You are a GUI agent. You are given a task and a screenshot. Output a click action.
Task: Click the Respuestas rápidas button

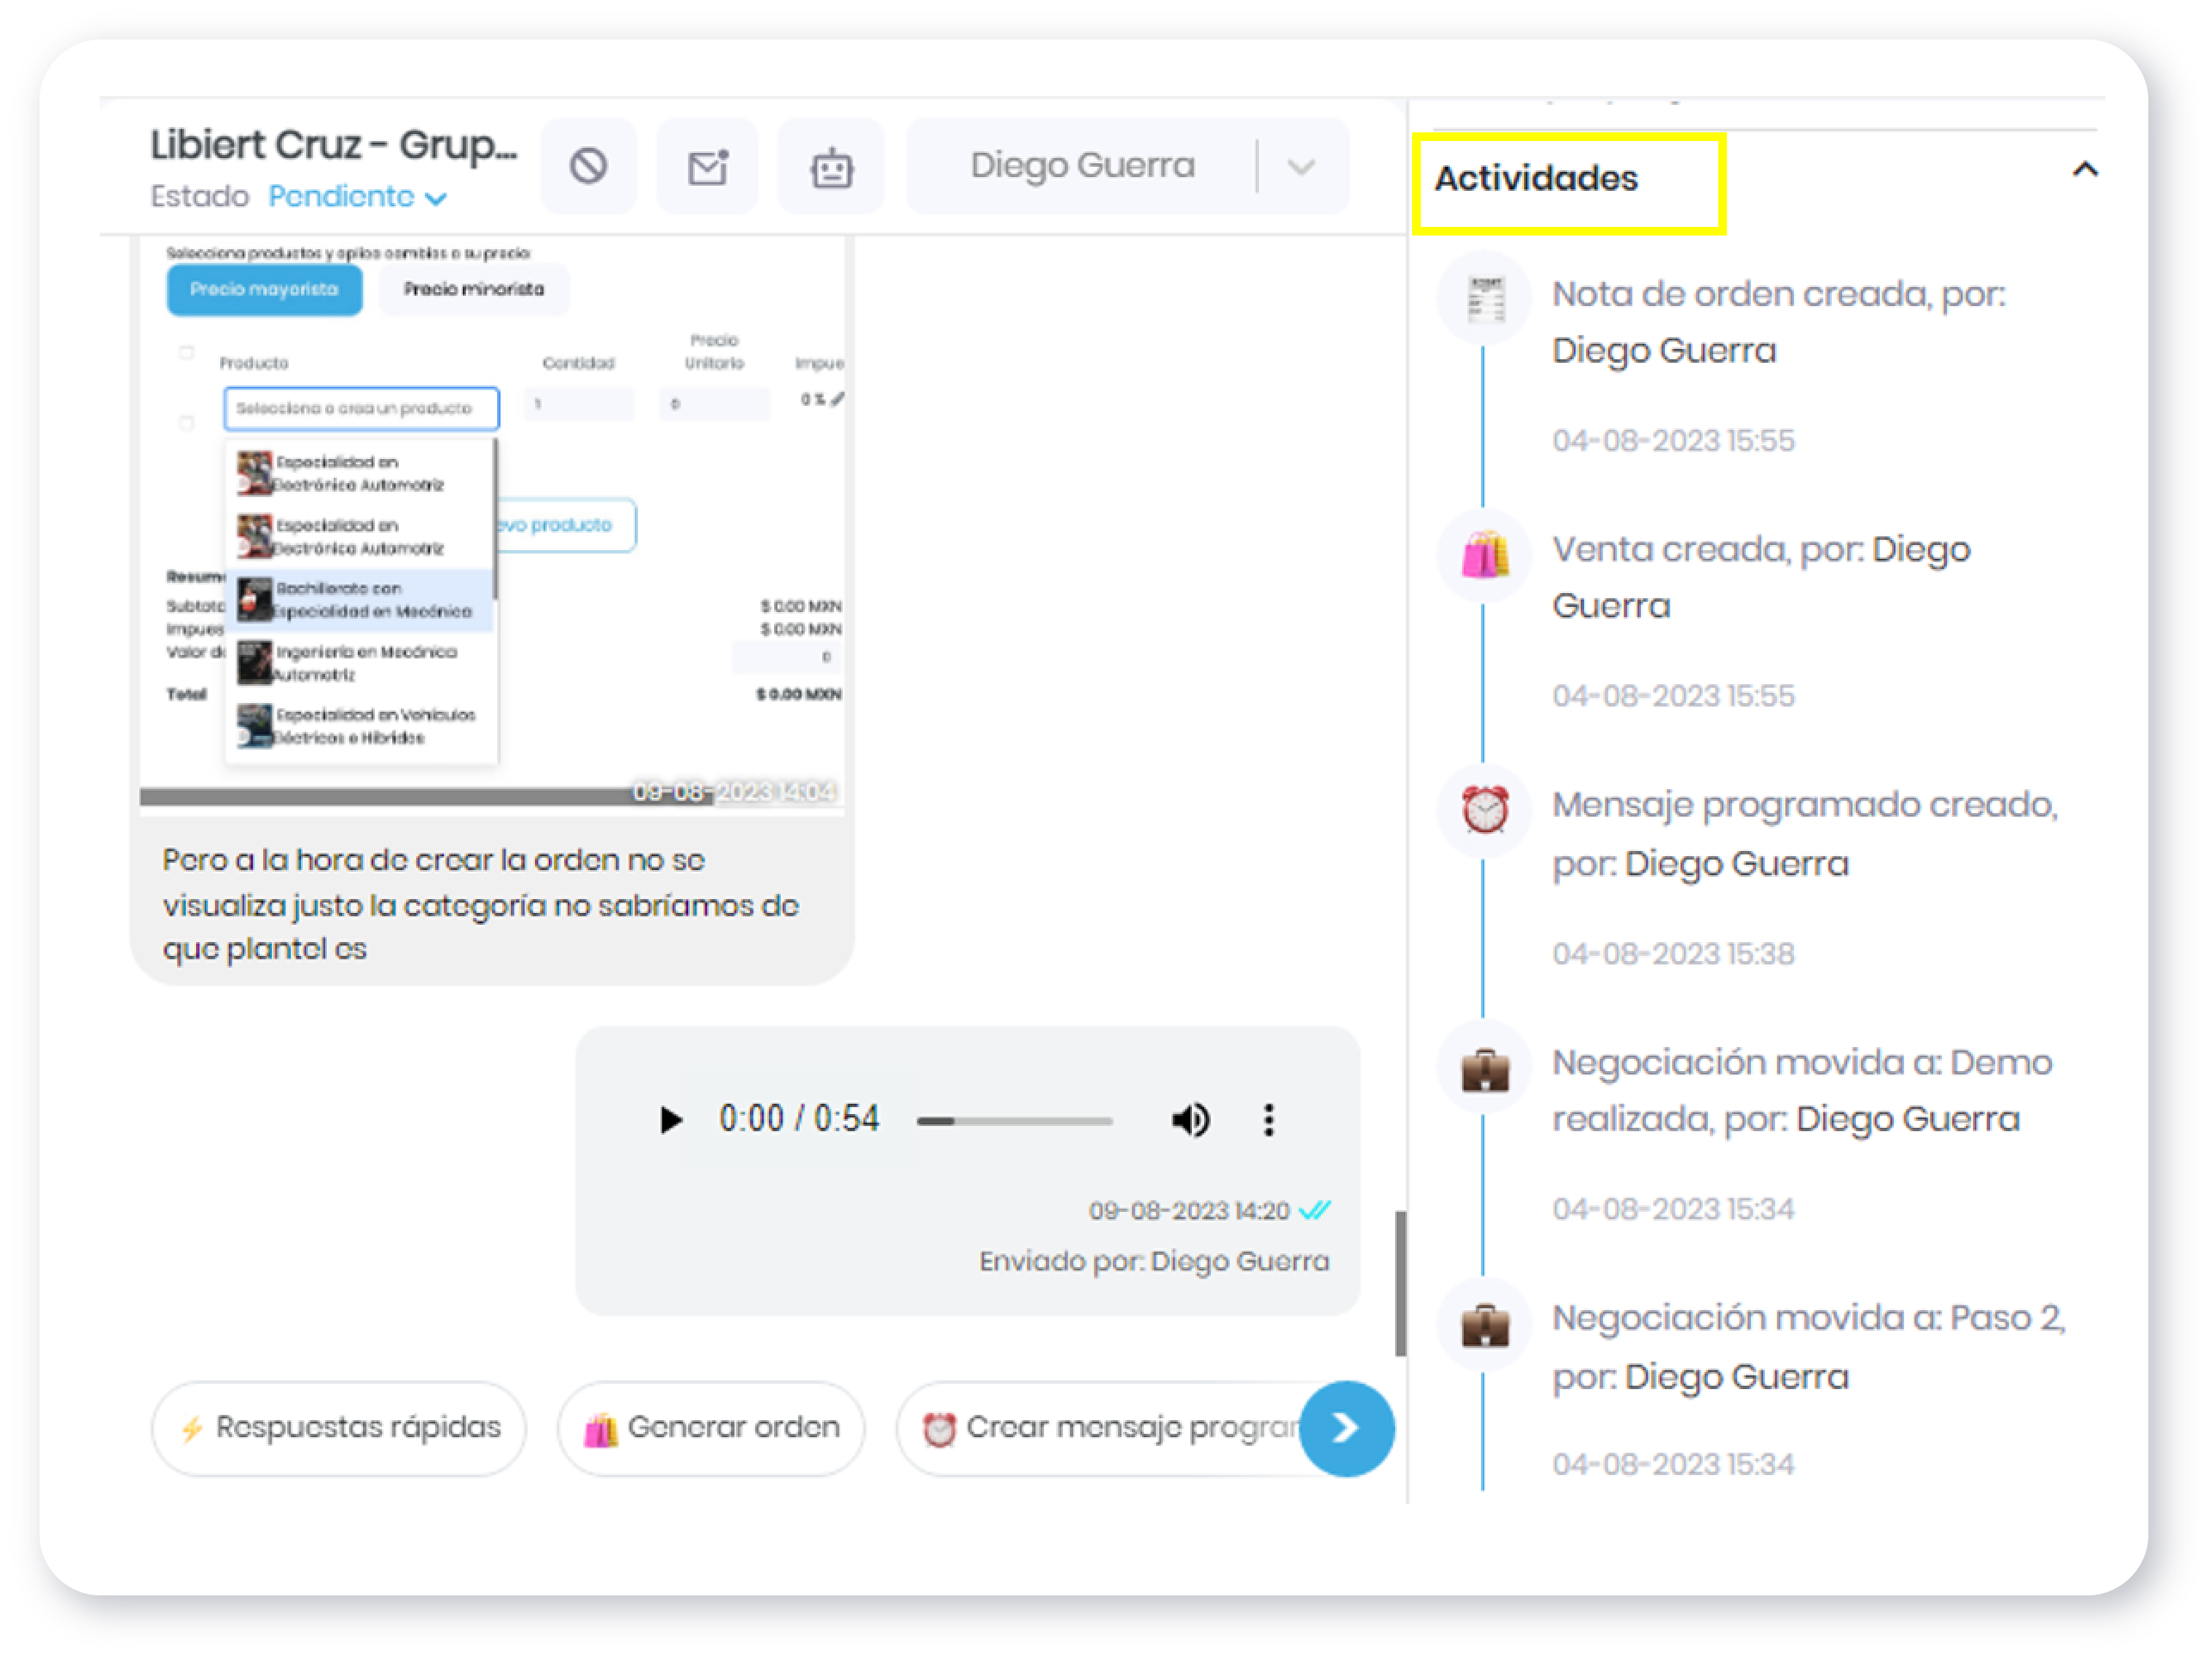(339, 1428)
